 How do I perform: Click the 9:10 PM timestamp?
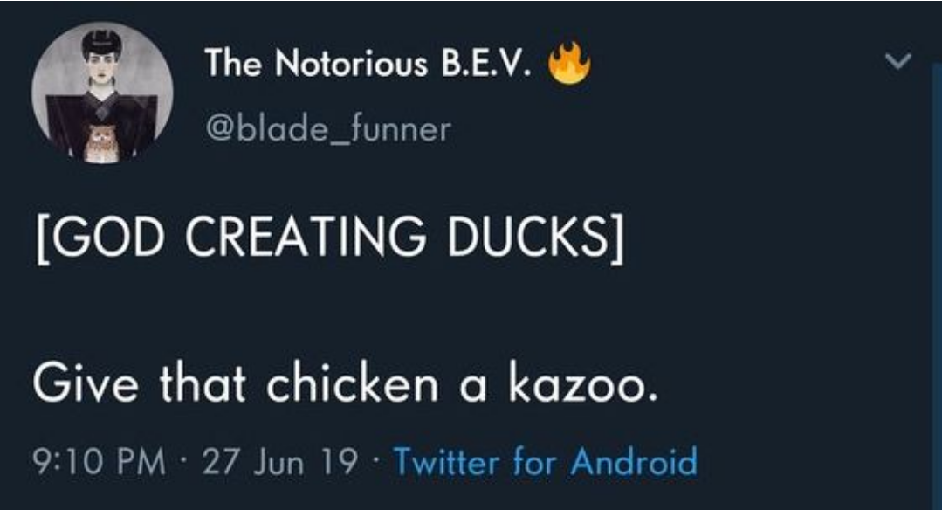click(x=99, y=462)
